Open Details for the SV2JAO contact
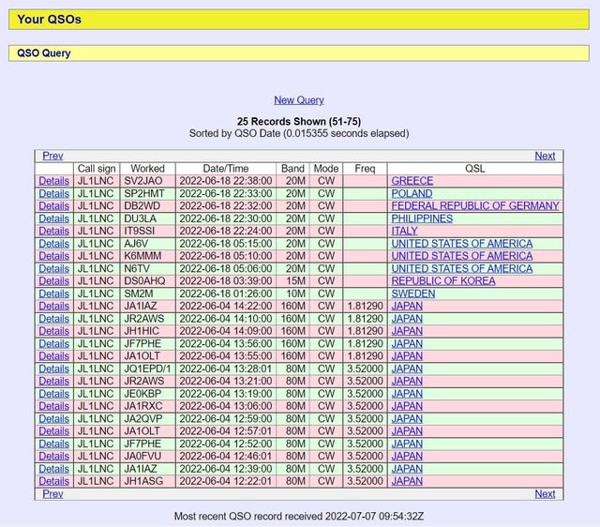 click(x=53, y=181)
